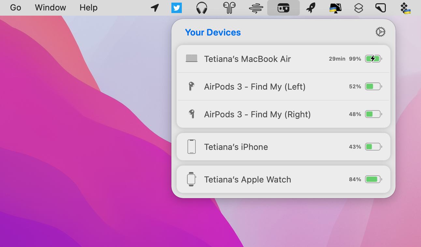Viewport: 421px width, 247px height.
Task: Open the Window menu
Action: (x=50, y=7)
